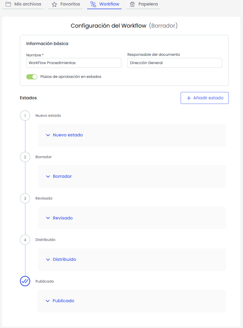Expand the Distribuido state chevron
The width and height of the screenshot is (243, 328).
(x=48, y=259)
